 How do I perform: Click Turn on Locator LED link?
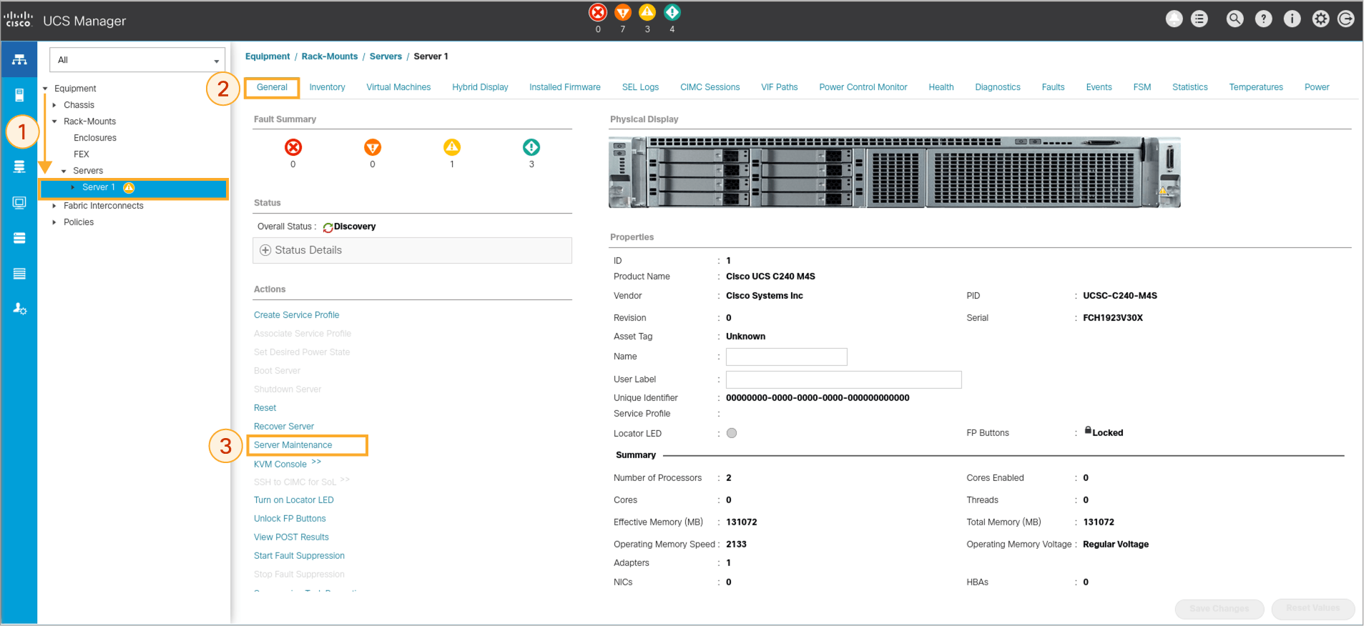[x=294, y=500]
